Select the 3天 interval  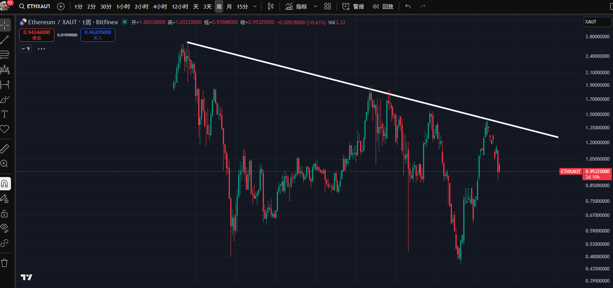pyautogui.click(x=207, y=7)
